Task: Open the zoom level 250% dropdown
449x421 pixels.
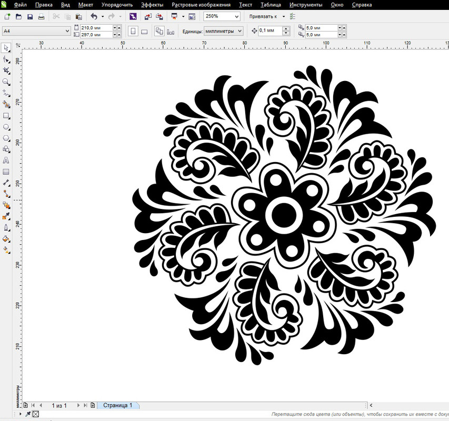Action: click(x=222, y=16)
